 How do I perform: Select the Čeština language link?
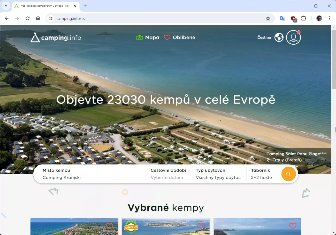click(264, 37)
